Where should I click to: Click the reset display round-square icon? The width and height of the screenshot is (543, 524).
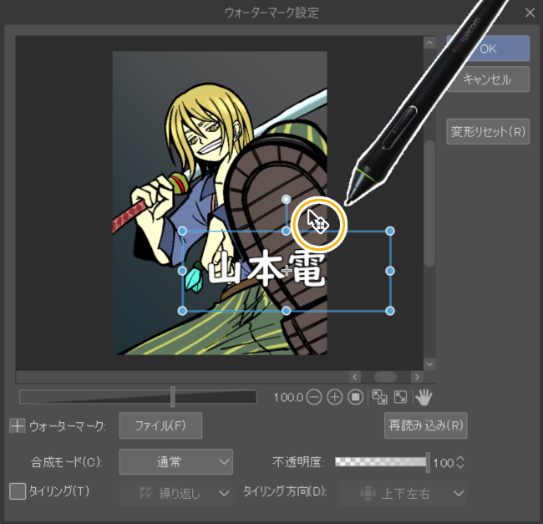(x=355, y=397)
